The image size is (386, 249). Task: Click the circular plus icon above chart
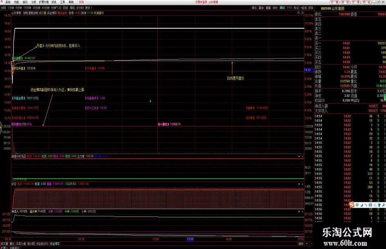pos(298,13)
